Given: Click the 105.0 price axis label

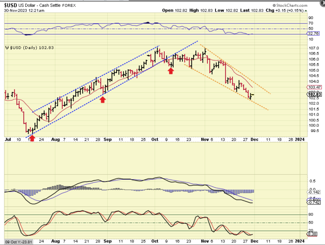Looking at the screenshot, I should (x=314, y=70).
